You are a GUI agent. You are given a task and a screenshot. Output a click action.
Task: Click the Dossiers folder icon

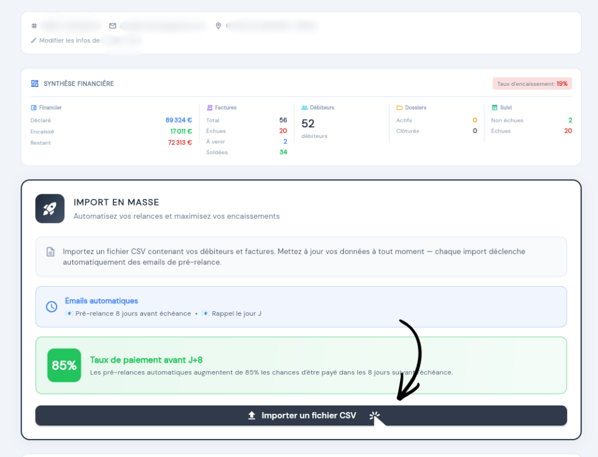point(399,108)
